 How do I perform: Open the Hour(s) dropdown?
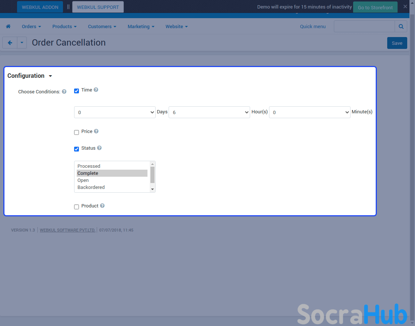tap(209, 112)
